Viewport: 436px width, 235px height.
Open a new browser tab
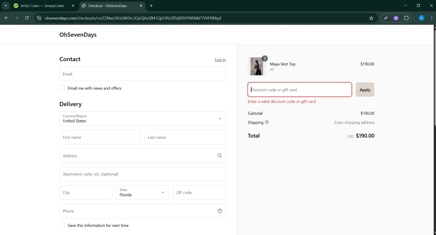click(x=151, y=6)
